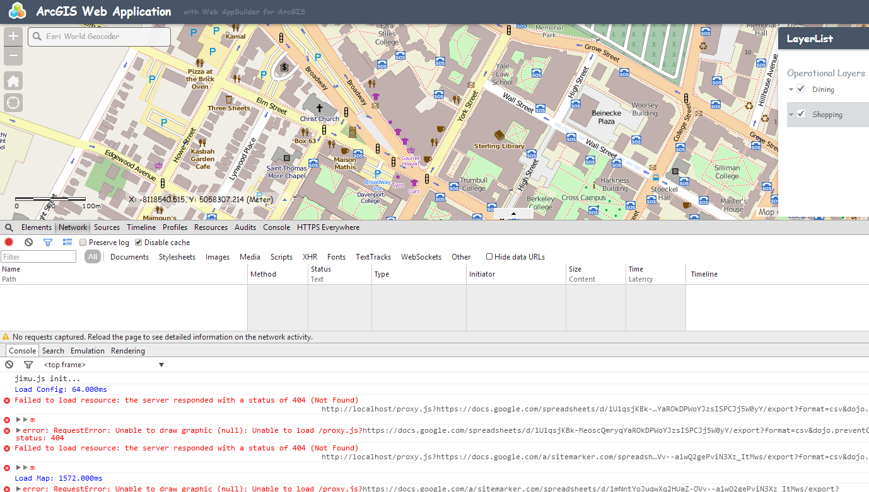Toggle the blue Network filter funnel
The image size is (869, 492).
click(47, 242)
